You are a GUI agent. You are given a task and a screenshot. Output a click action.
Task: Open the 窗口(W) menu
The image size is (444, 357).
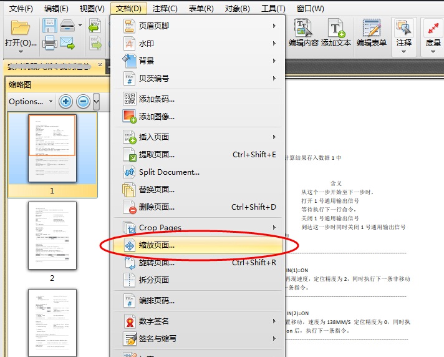310,9
